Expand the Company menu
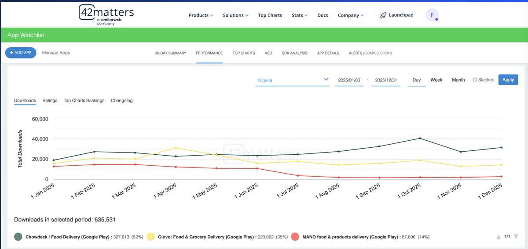Screen dimensions: 528x249 pos(351,15)
